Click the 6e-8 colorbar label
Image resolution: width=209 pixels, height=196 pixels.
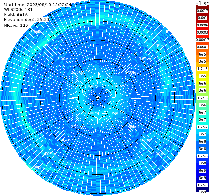pyautogui.click(x=203, y=141)
